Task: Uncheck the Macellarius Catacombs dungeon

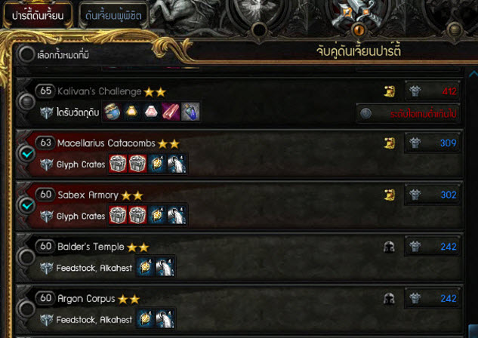Action: coord(27,154)
